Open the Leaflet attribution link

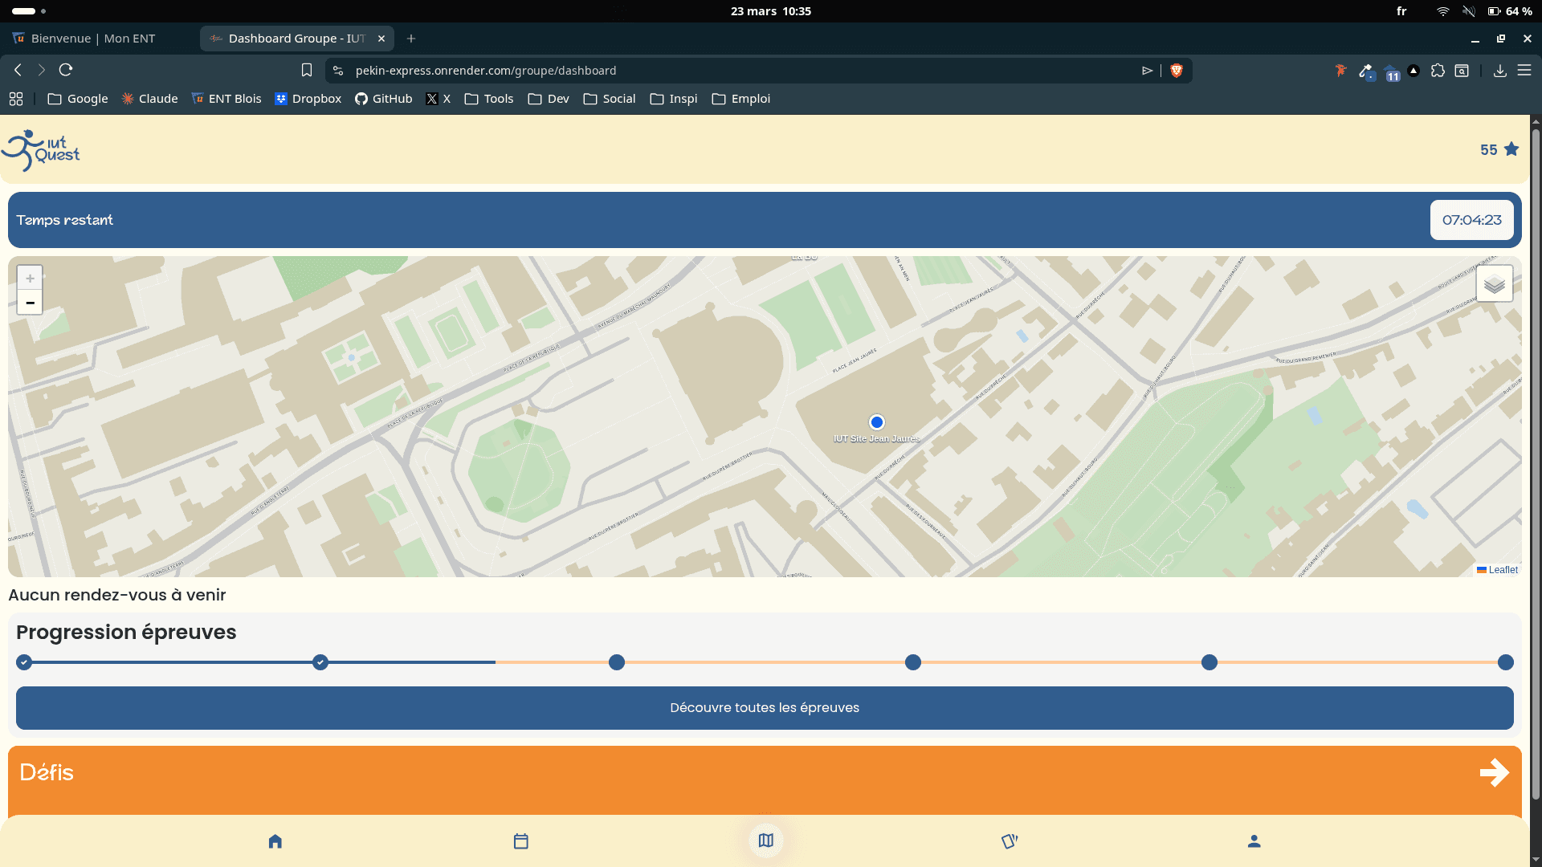pos(1503,570)
